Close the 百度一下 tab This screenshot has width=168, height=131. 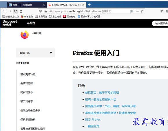(44, 5)
